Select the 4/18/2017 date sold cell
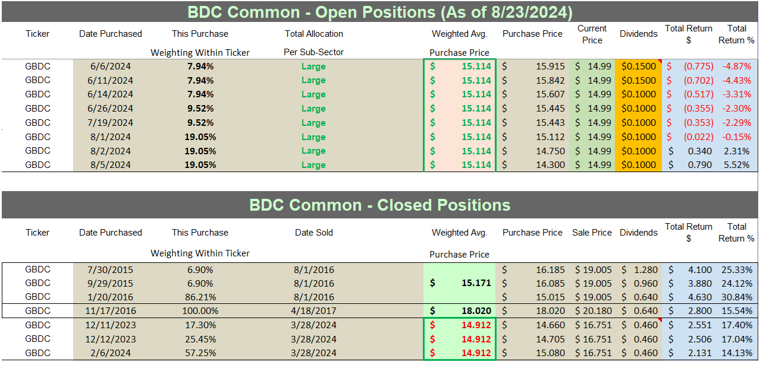This screenshot has width=760, height=365. (313, 310)
